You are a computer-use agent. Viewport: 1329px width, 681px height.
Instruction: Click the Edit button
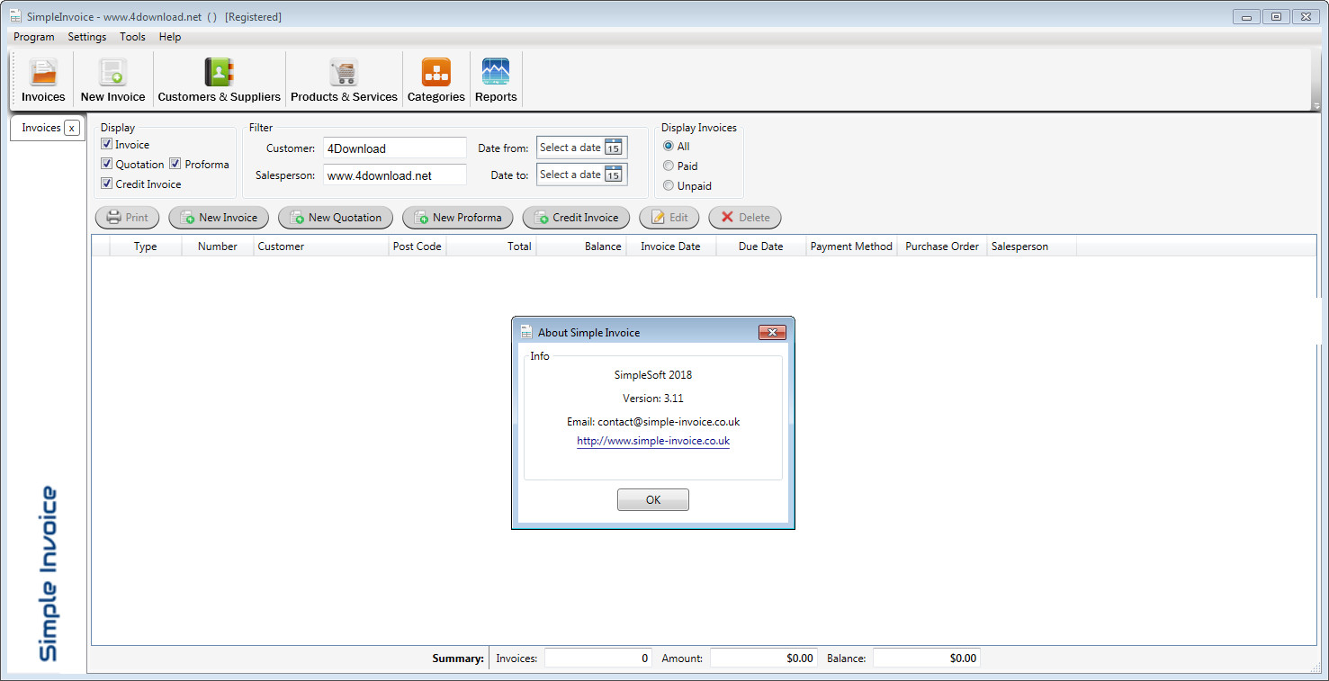[669, 218]
